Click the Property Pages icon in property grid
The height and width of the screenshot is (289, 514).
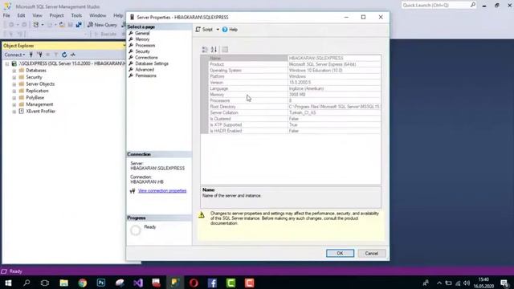225,50
